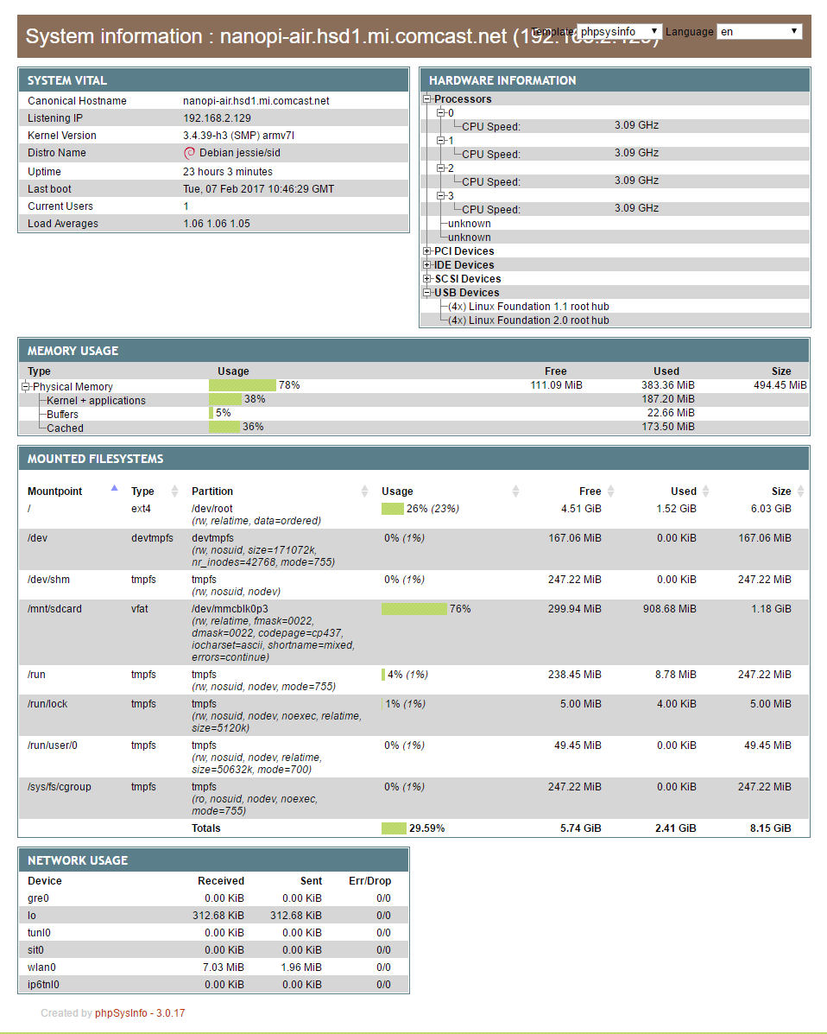Screen dimensions: 827x1034
Task: Expand the IDE Devices node
Action: (x=426, y=265)
